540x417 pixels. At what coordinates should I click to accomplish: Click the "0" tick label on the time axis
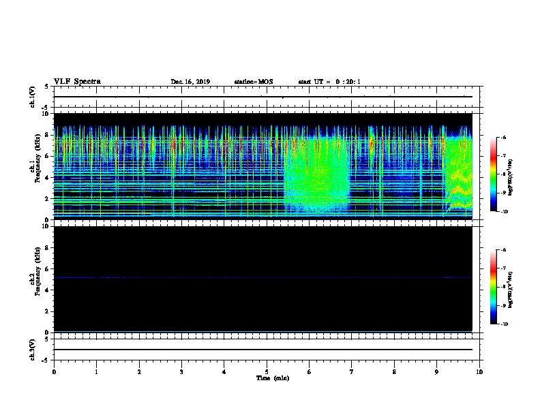(x=54, y=371)
